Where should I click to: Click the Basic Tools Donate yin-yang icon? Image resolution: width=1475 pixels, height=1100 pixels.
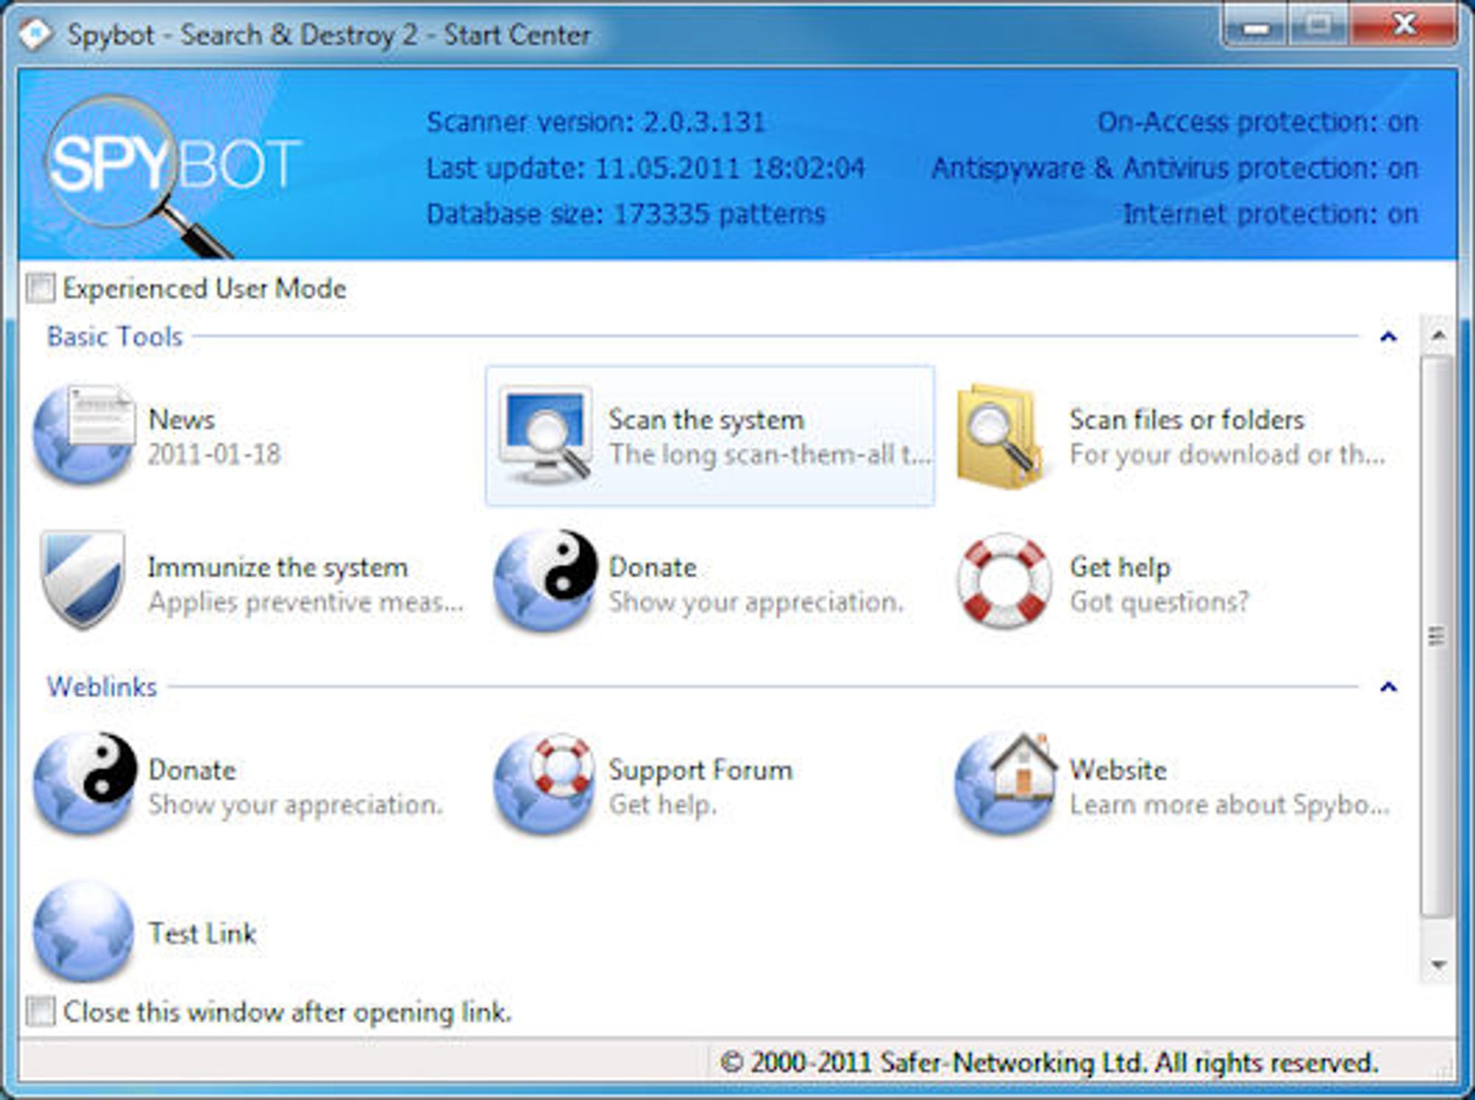546,580
